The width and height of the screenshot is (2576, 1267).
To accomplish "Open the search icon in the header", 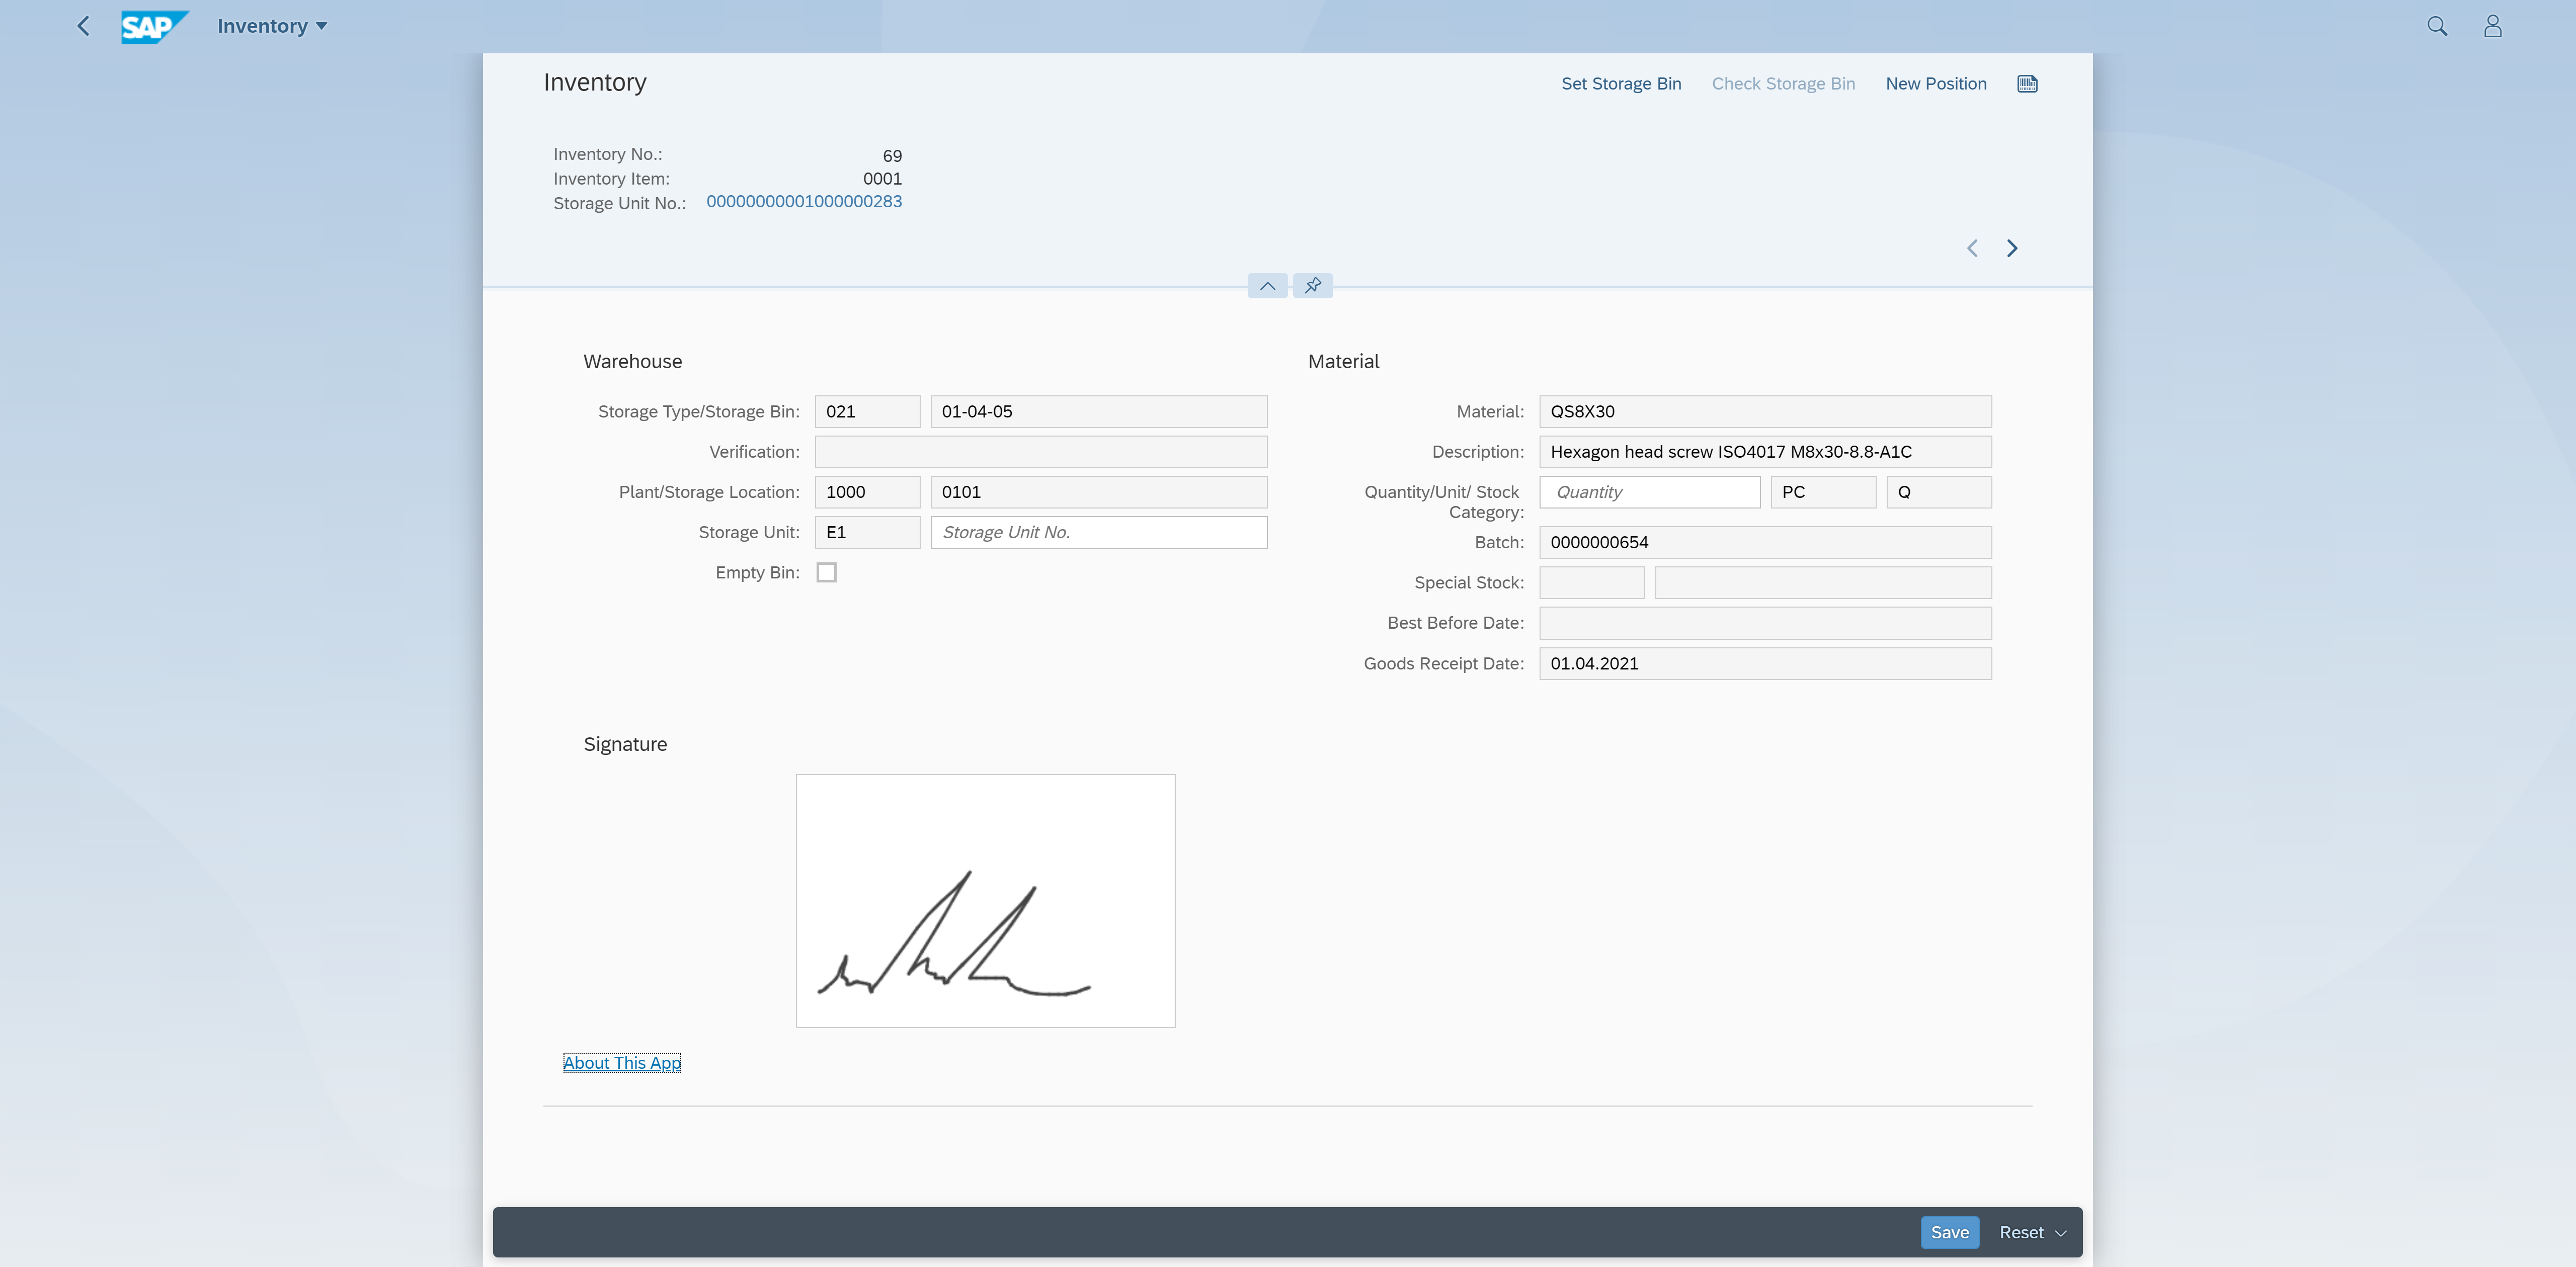I will point(2437,26).
